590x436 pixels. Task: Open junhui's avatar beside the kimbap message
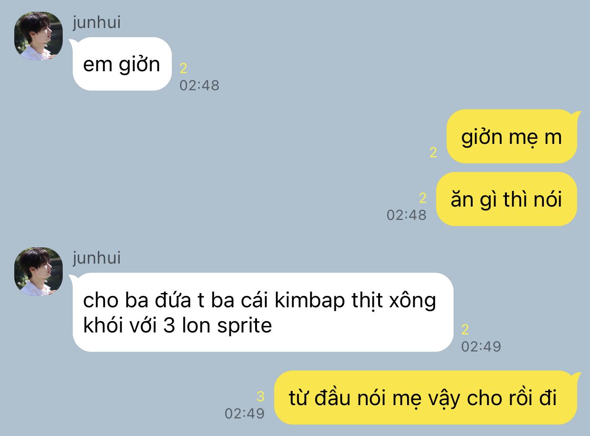coord(38,272)
